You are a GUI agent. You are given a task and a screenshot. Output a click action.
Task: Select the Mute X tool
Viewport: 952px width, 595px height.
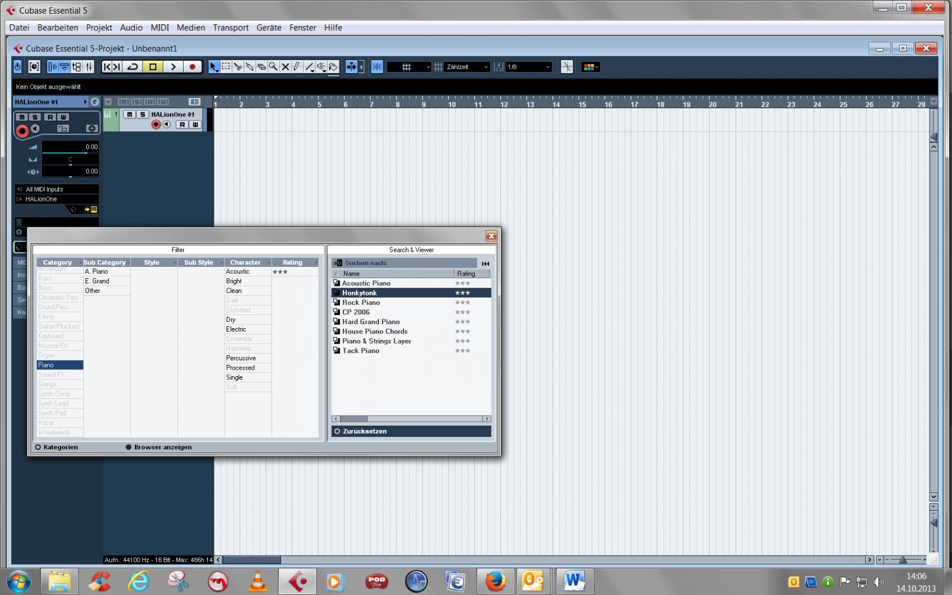[285, 67]
